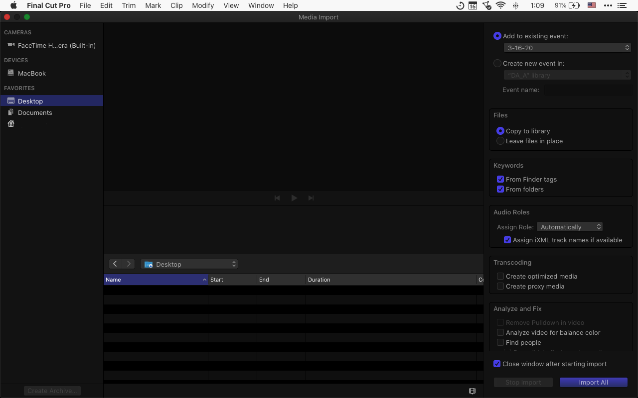Open the Help menu
This screenshot has width=638, height=398.
[x=290, y=5]
